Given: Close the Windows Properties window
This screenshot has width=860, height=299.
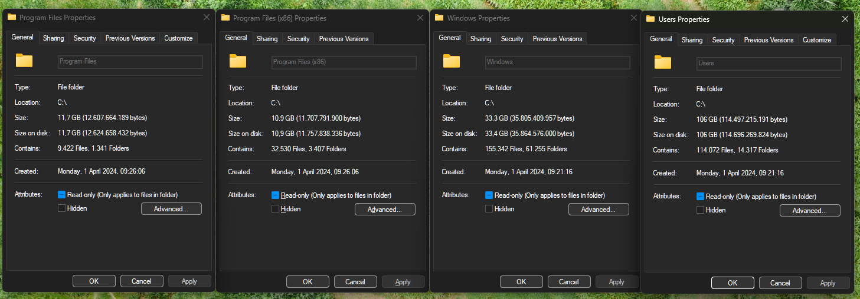Looking at the screenshot, I should click(634, 18).
